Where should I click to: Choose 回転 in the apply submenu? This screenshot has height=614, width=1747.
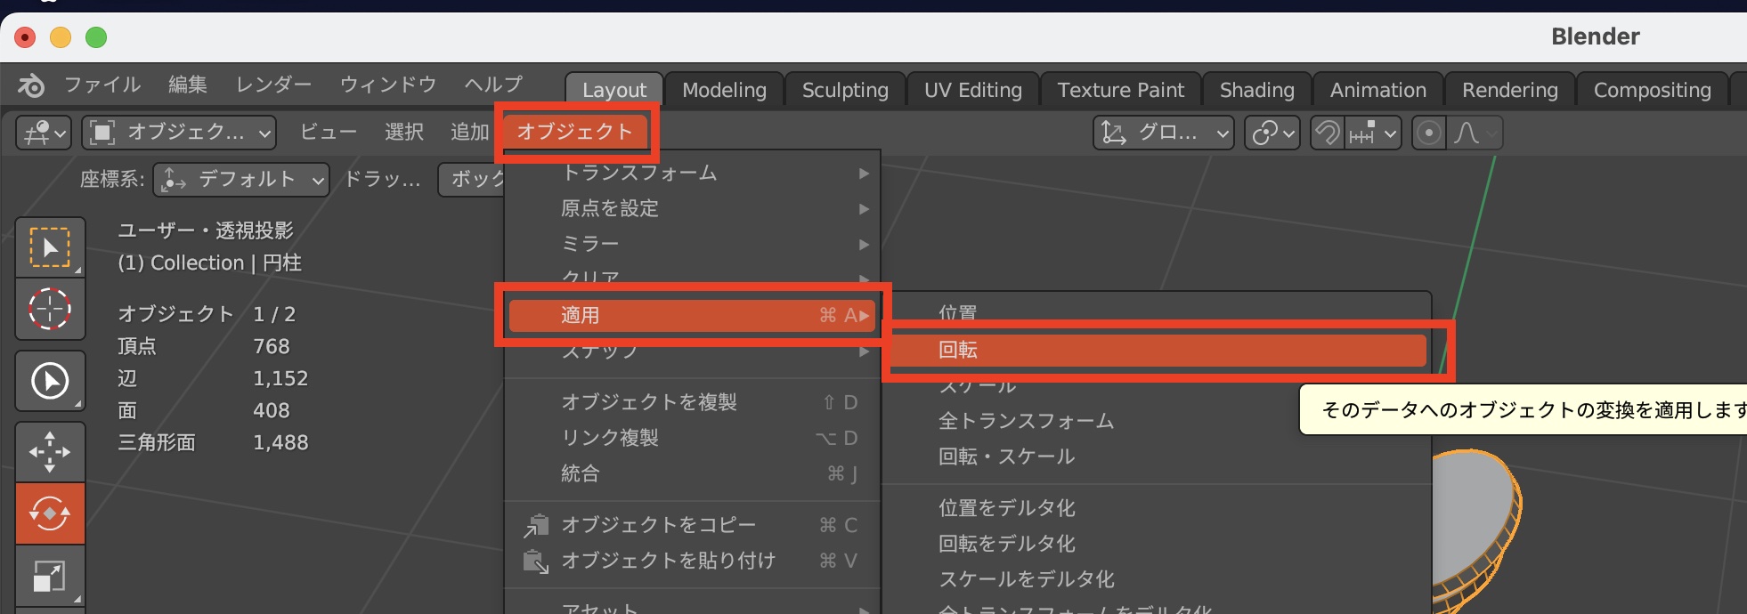1158,350
